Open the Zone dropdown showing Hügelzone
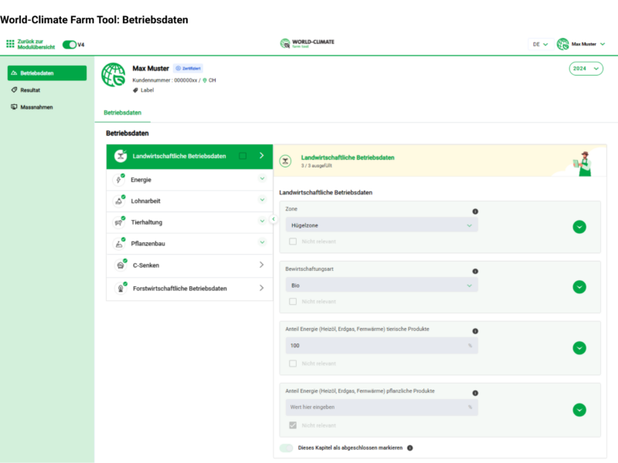This screenshot has width=618, height=463. click(382, 225)
